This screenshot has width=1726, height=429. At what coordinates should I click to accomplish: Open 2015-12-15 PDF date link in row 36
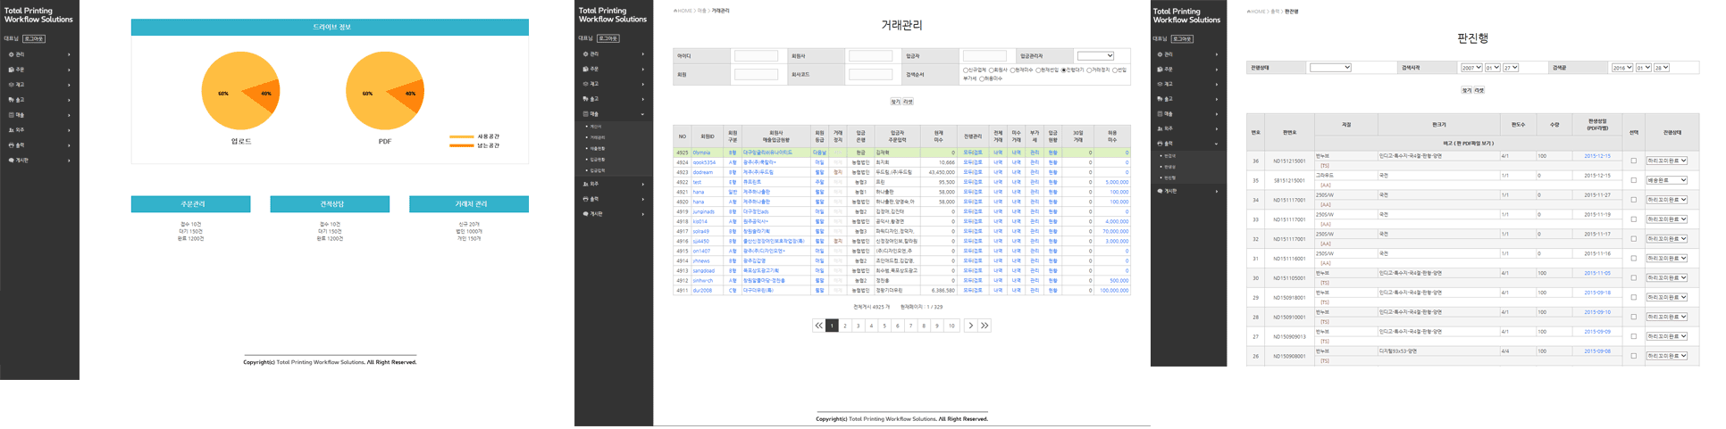click(x=1597, y=156)
